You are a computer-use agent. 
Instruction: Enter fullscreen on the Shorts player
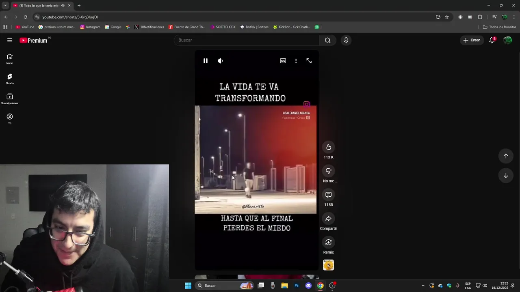click(309, 61)
